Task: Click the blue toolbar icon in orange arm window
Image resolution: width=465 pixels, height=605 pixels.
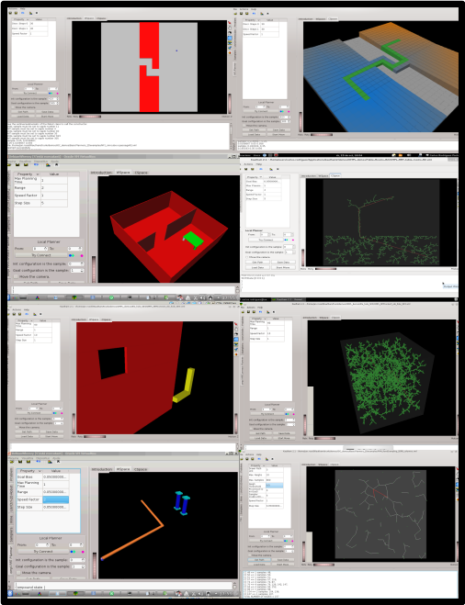Action: (39, 461)
